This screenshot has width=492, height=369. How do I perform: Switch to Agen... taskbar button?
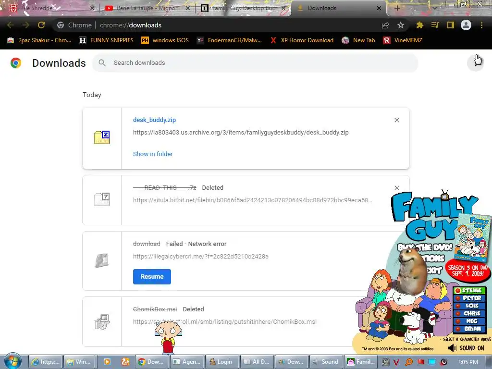point(187,362)
